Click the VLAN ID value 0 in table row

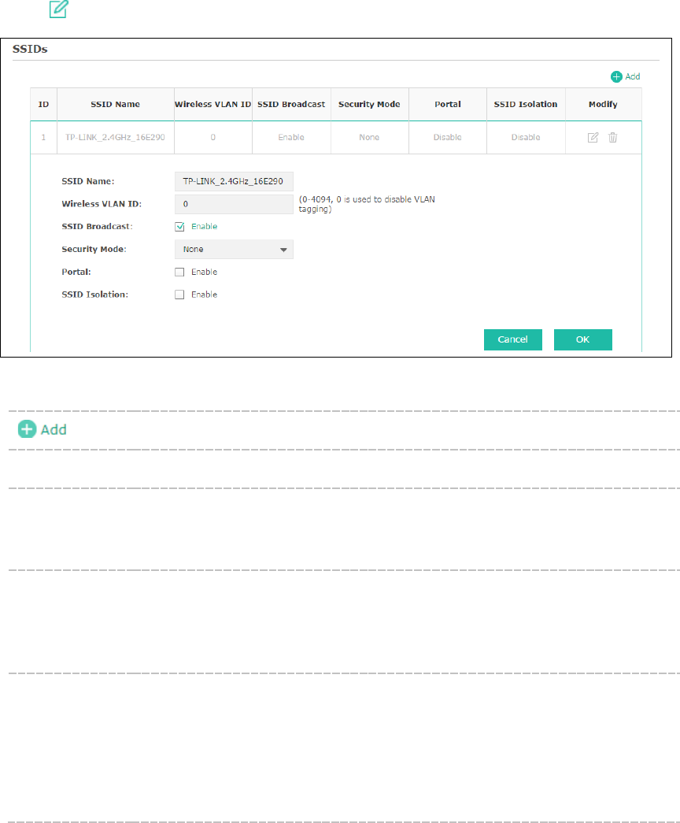tap(213, 138)
